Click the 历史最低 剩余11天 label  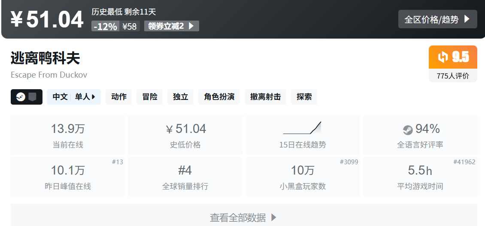tap(124, 12)
